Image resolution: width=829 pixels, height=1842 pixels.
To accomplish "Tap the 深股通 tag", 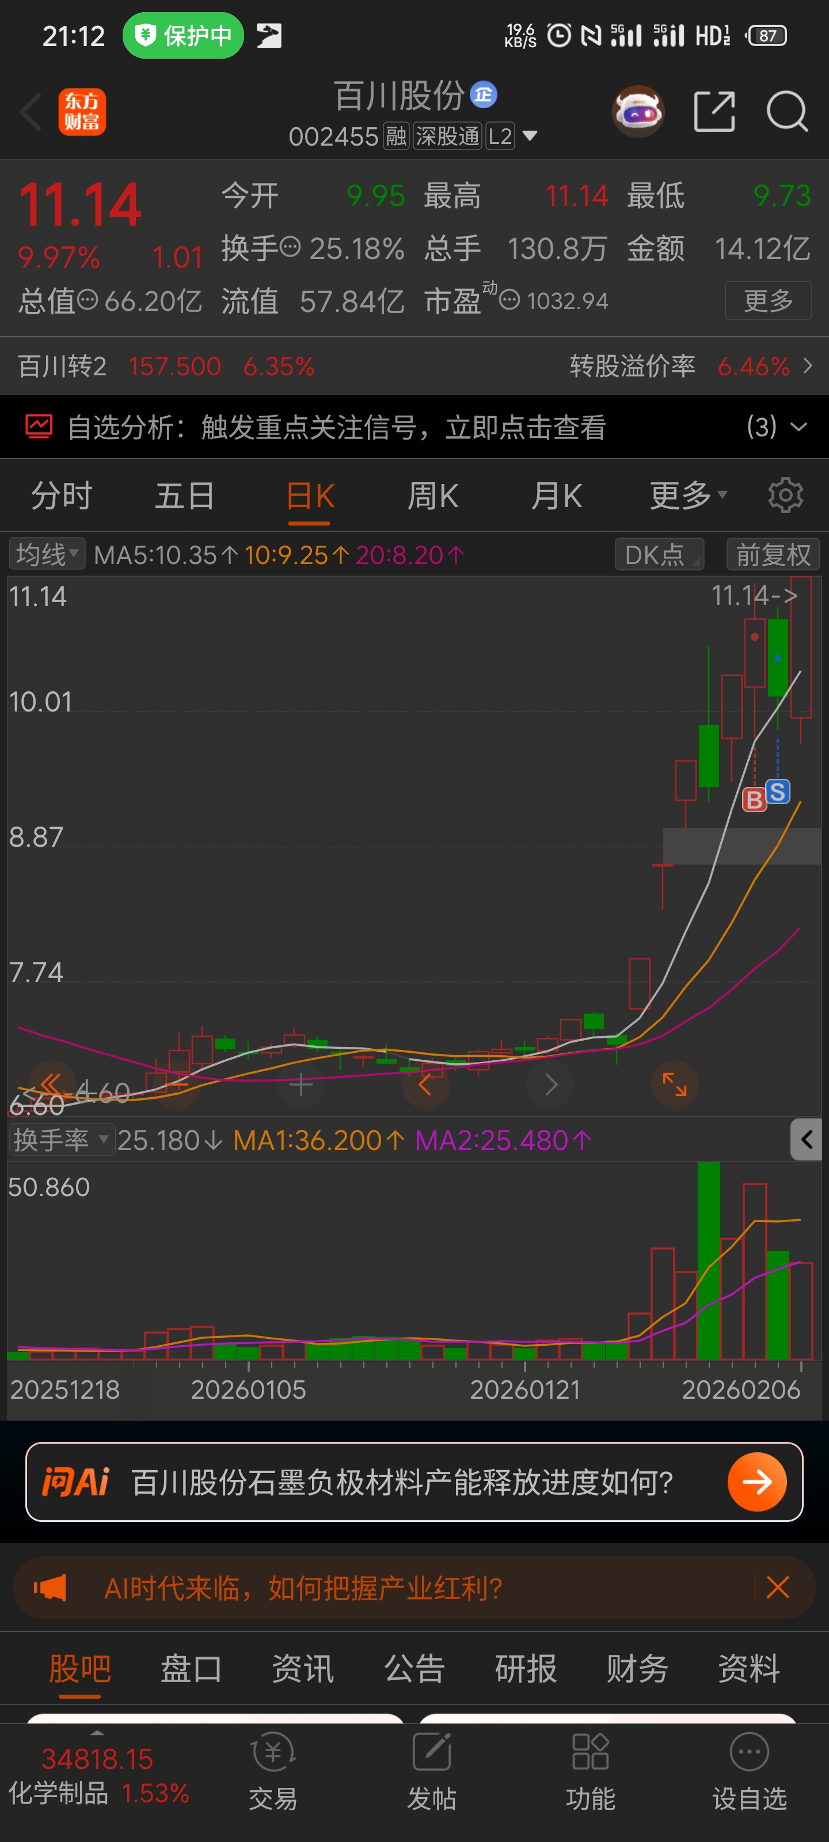I will (x=447, y=136).
